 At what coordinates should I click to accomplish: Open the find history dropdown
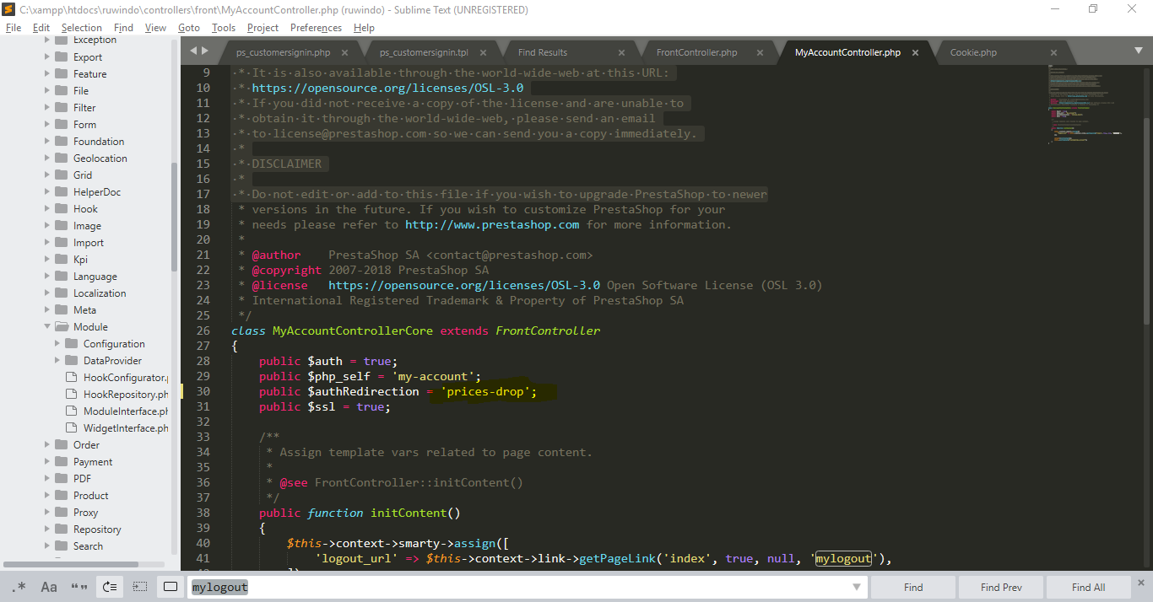[857, 587]
